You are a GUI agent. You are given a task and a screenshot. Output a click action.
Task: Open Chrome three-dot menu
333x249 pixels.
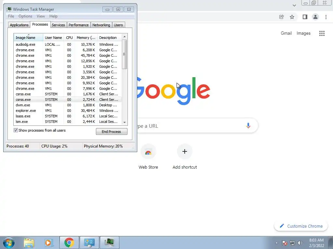point(326,17)
